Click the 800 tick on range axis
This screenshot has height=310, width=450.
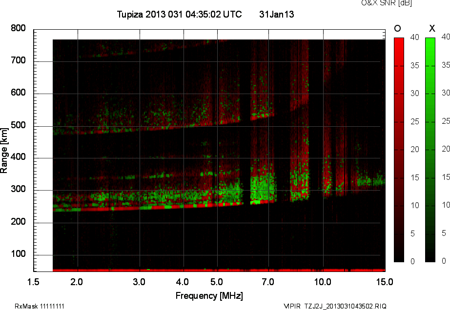point(18,29)
